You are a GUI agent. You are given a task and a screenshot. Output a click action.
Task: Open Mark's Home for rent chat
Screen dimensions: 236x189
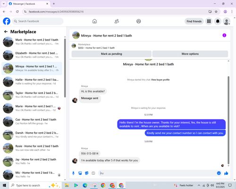32,42
